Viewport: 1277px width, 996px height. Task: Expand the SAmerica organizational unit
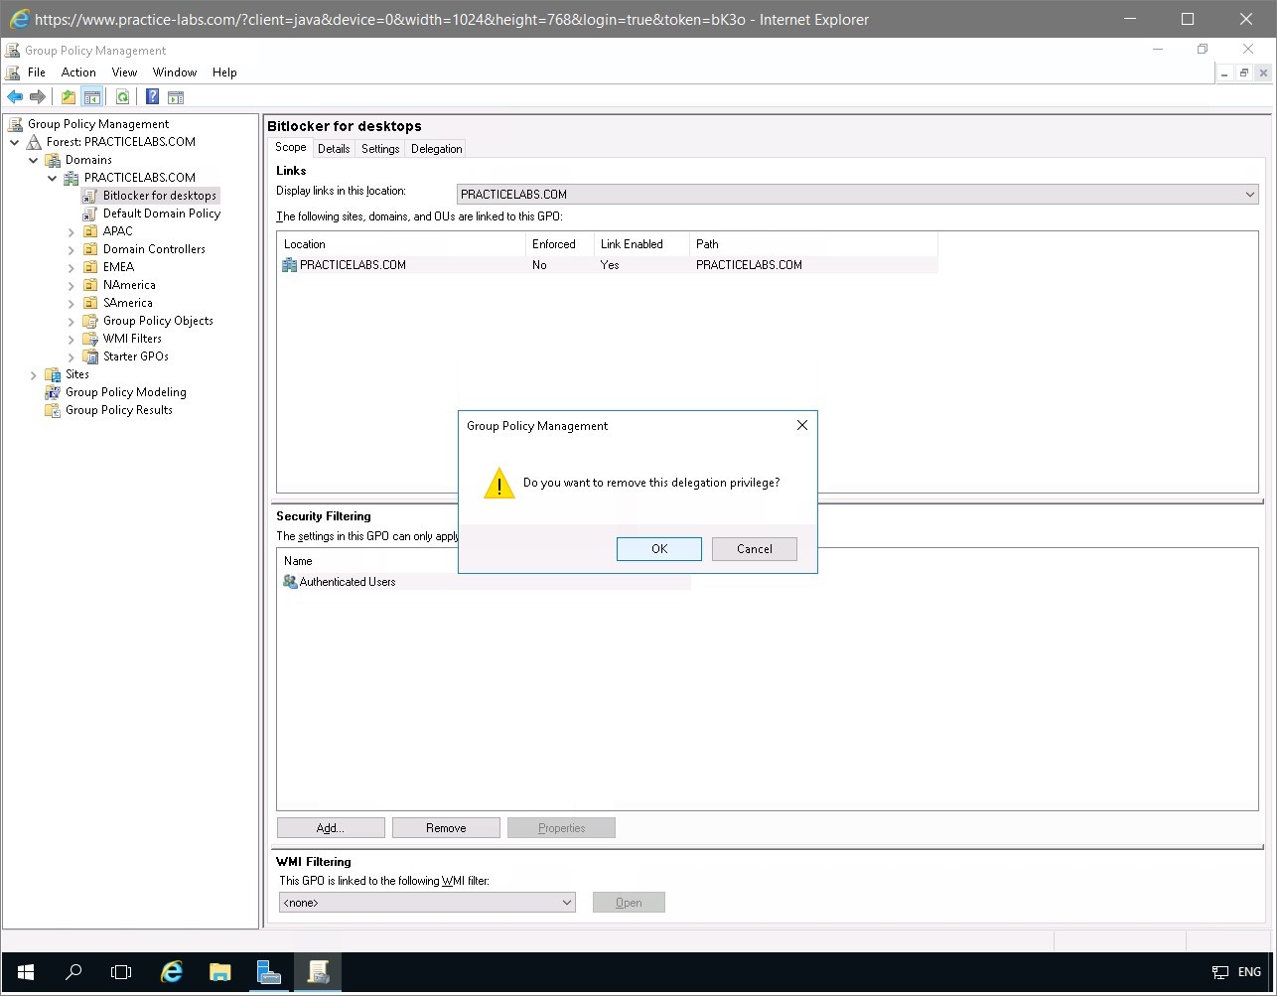[71, 303]
